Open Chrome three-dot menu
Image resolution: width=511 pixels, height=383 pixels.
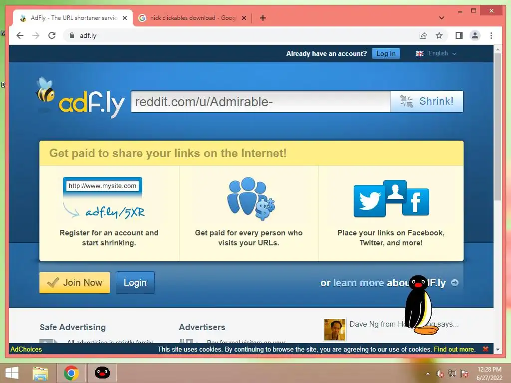tap(491, 35)
